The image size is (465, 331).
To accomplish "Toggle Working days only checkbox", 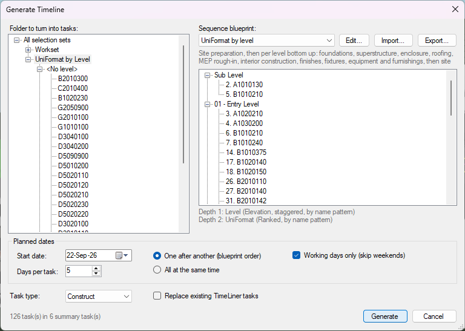I will tap(296, 255).
